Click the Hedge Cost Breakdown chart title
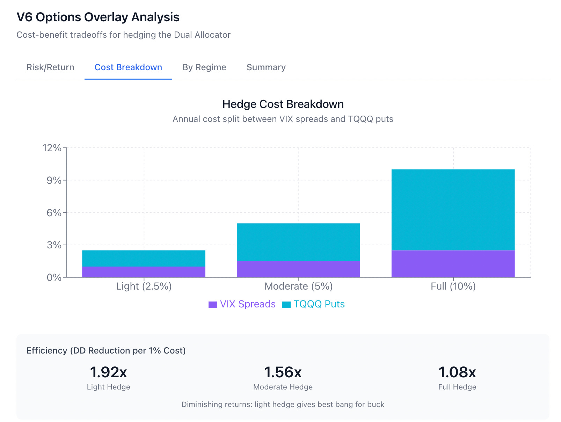The width and height of the screenshot is (561, 422). (x=283, y=104)
